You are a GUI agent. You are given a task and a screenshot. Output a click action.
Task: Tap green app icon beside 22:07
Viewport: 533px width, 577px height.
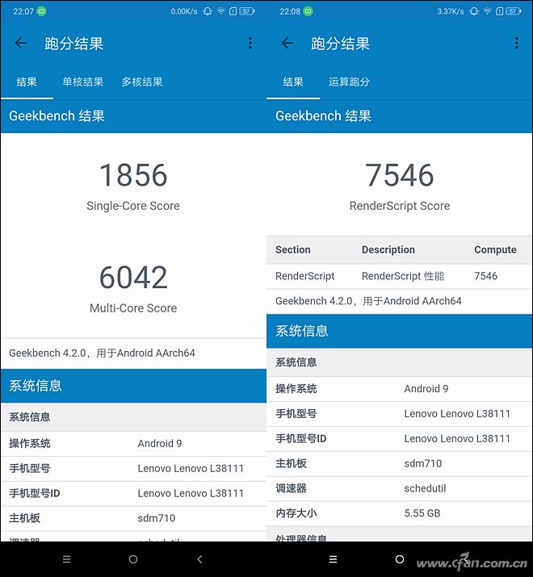point(42,11)
